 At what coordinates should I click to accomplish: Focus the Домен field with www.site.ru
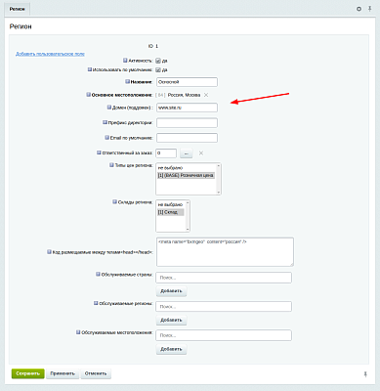click(187, 108)
